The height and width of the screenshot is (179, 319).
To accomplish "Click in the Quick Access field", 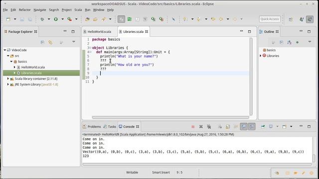I will pyautogui.click(x=270, y=19).
